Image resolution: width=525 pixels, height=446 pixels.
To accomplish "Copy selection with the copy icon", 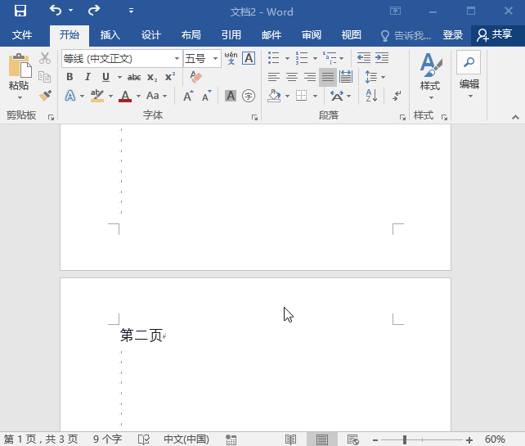I will (44, 77).
